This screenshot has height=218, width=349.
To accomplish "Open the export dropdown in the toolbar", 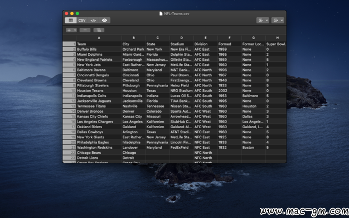I will click(278, 20).
